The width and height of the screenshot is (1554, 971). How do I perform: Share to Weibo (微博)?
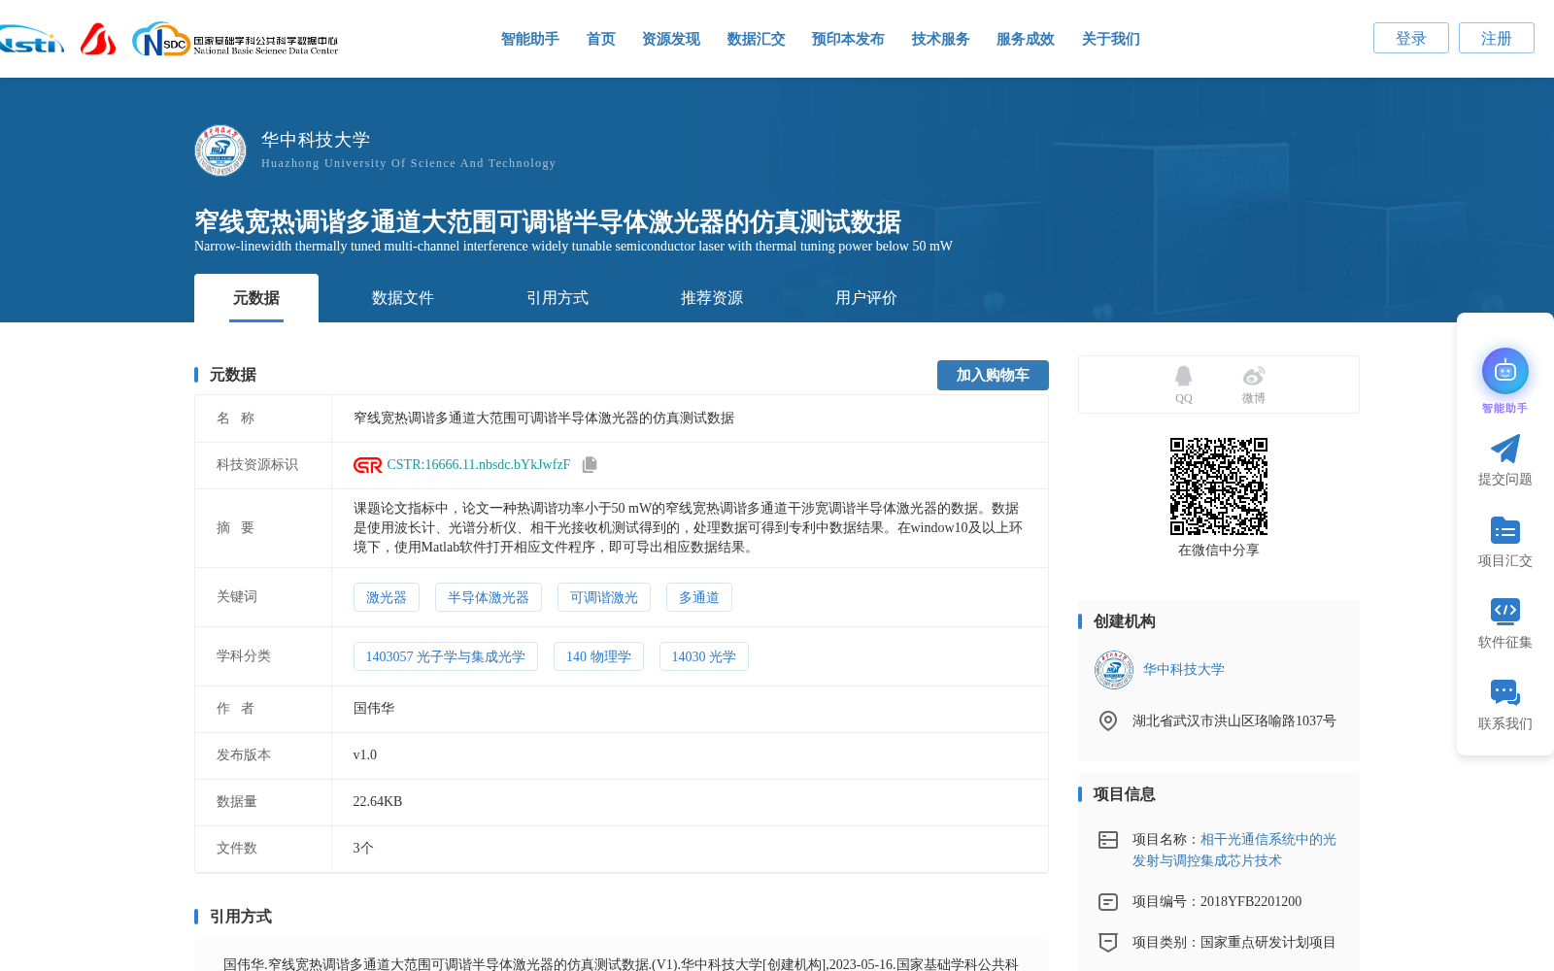1254,385
